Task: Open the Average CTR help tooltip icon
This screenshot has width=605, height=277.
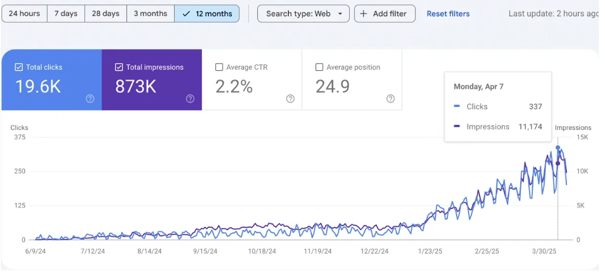Action: 290,99
